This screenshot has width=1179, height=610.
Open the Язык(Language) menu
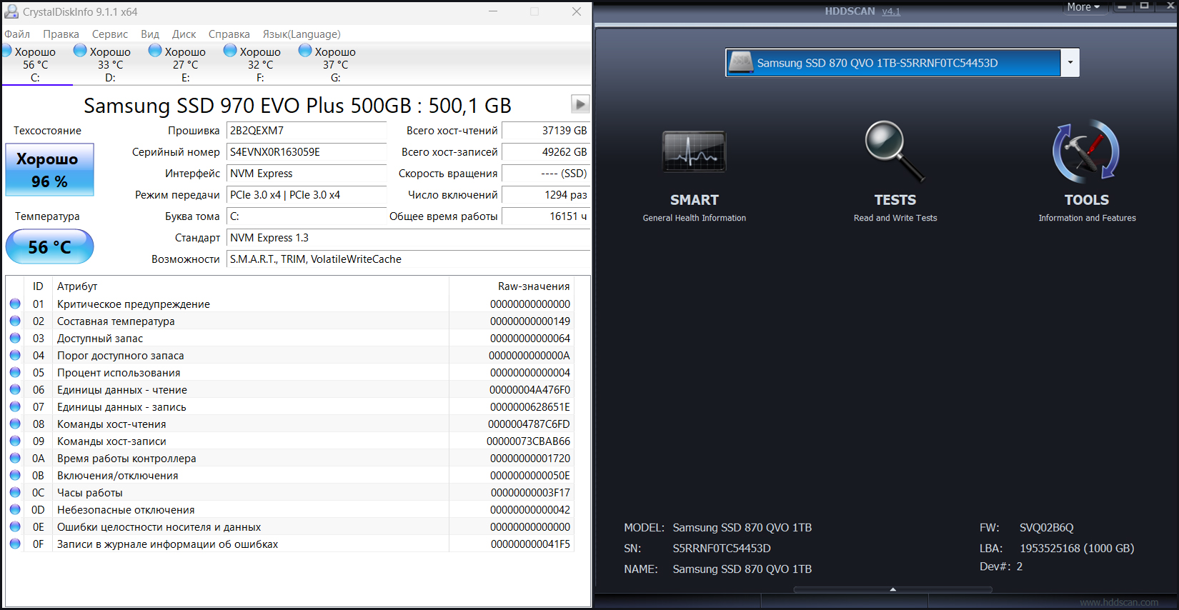pyautogui.click(x=301, y=34)
